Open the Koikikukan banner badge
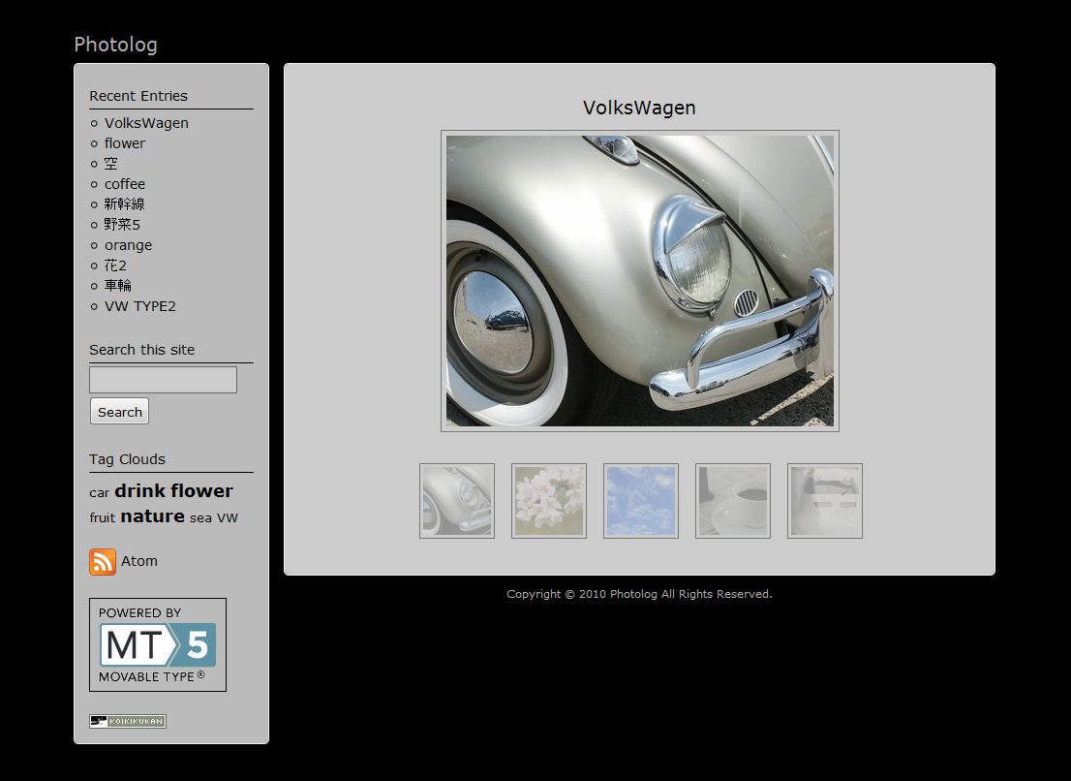This screenshot has height=781, width=1071. point(128,721)
